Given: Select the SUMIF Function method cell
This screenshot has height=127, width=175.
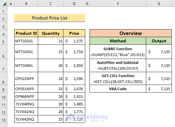Looking at the screenshot, I should click(118, 52).
